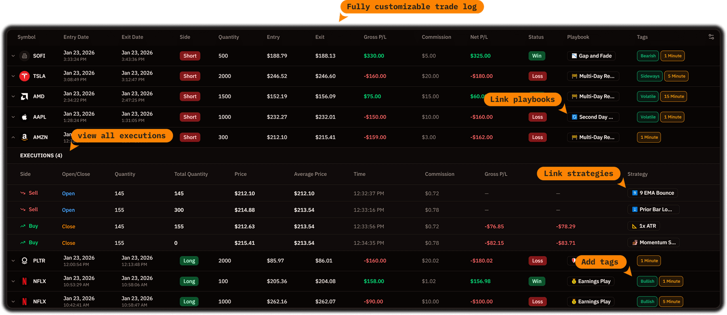Click the TSLA Tesla logo icon

point(25,76)
